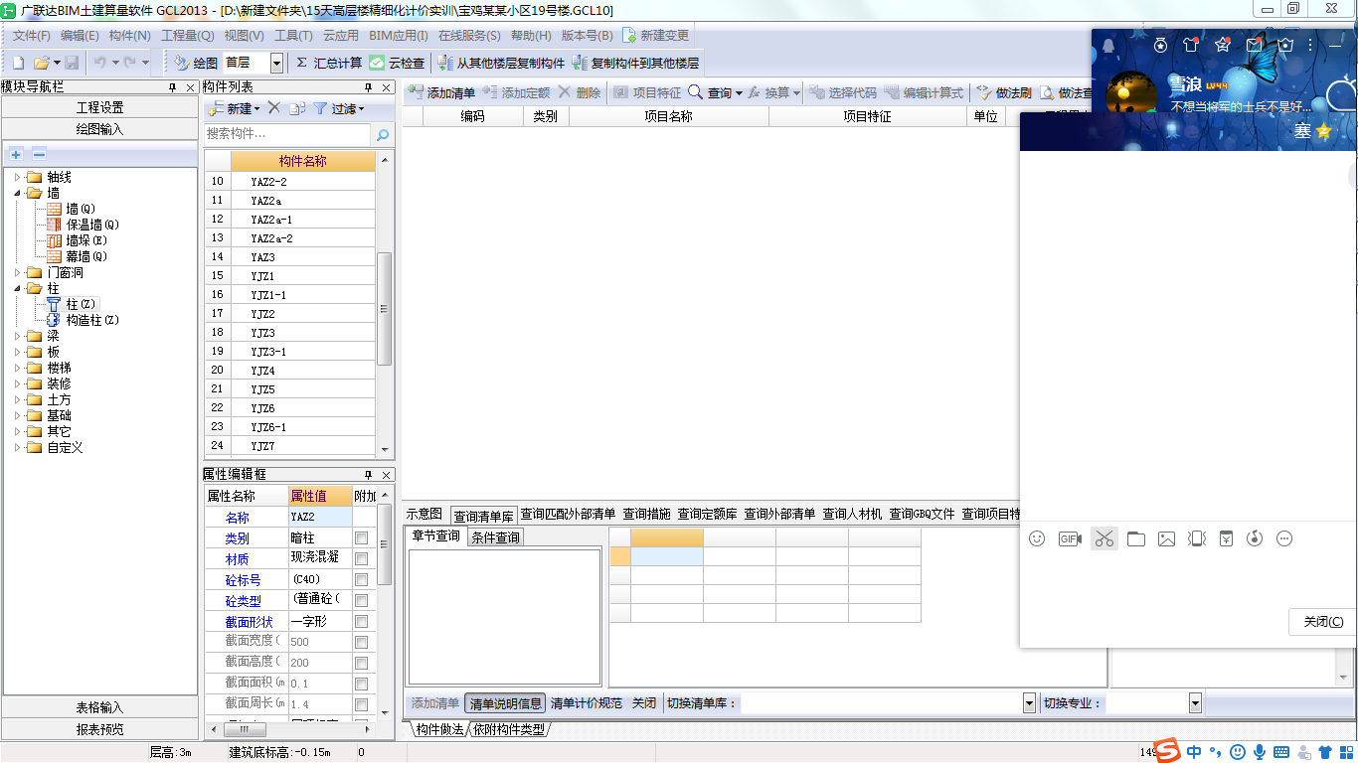
Task: Click the image icon in chat toolbar
Action: tap(1167, 538)
